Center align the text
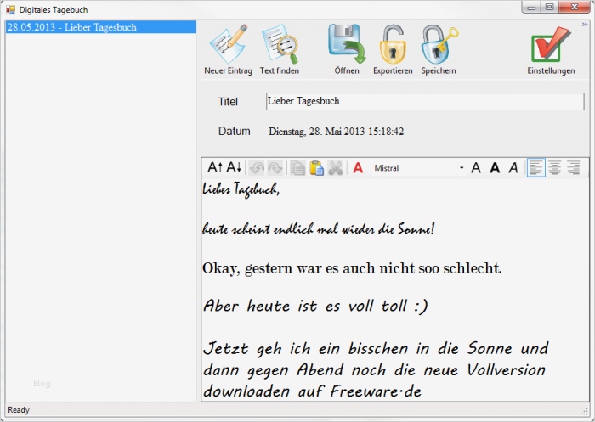Screen dimensions: 595x422 click(x=555, y=168)
